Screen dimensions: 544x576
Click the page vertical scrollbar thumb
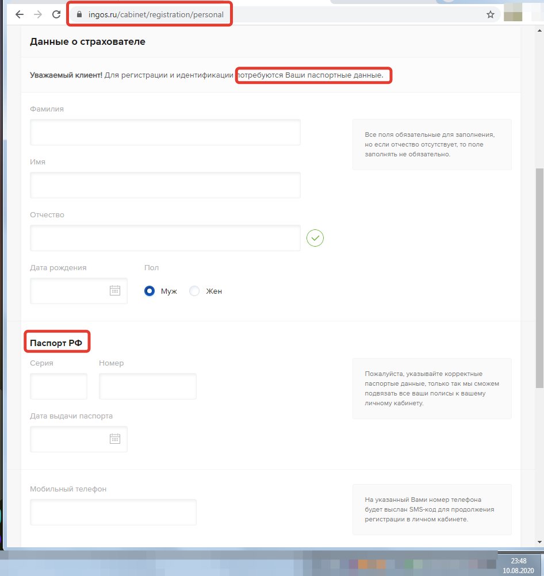click(x=539, y=276)
